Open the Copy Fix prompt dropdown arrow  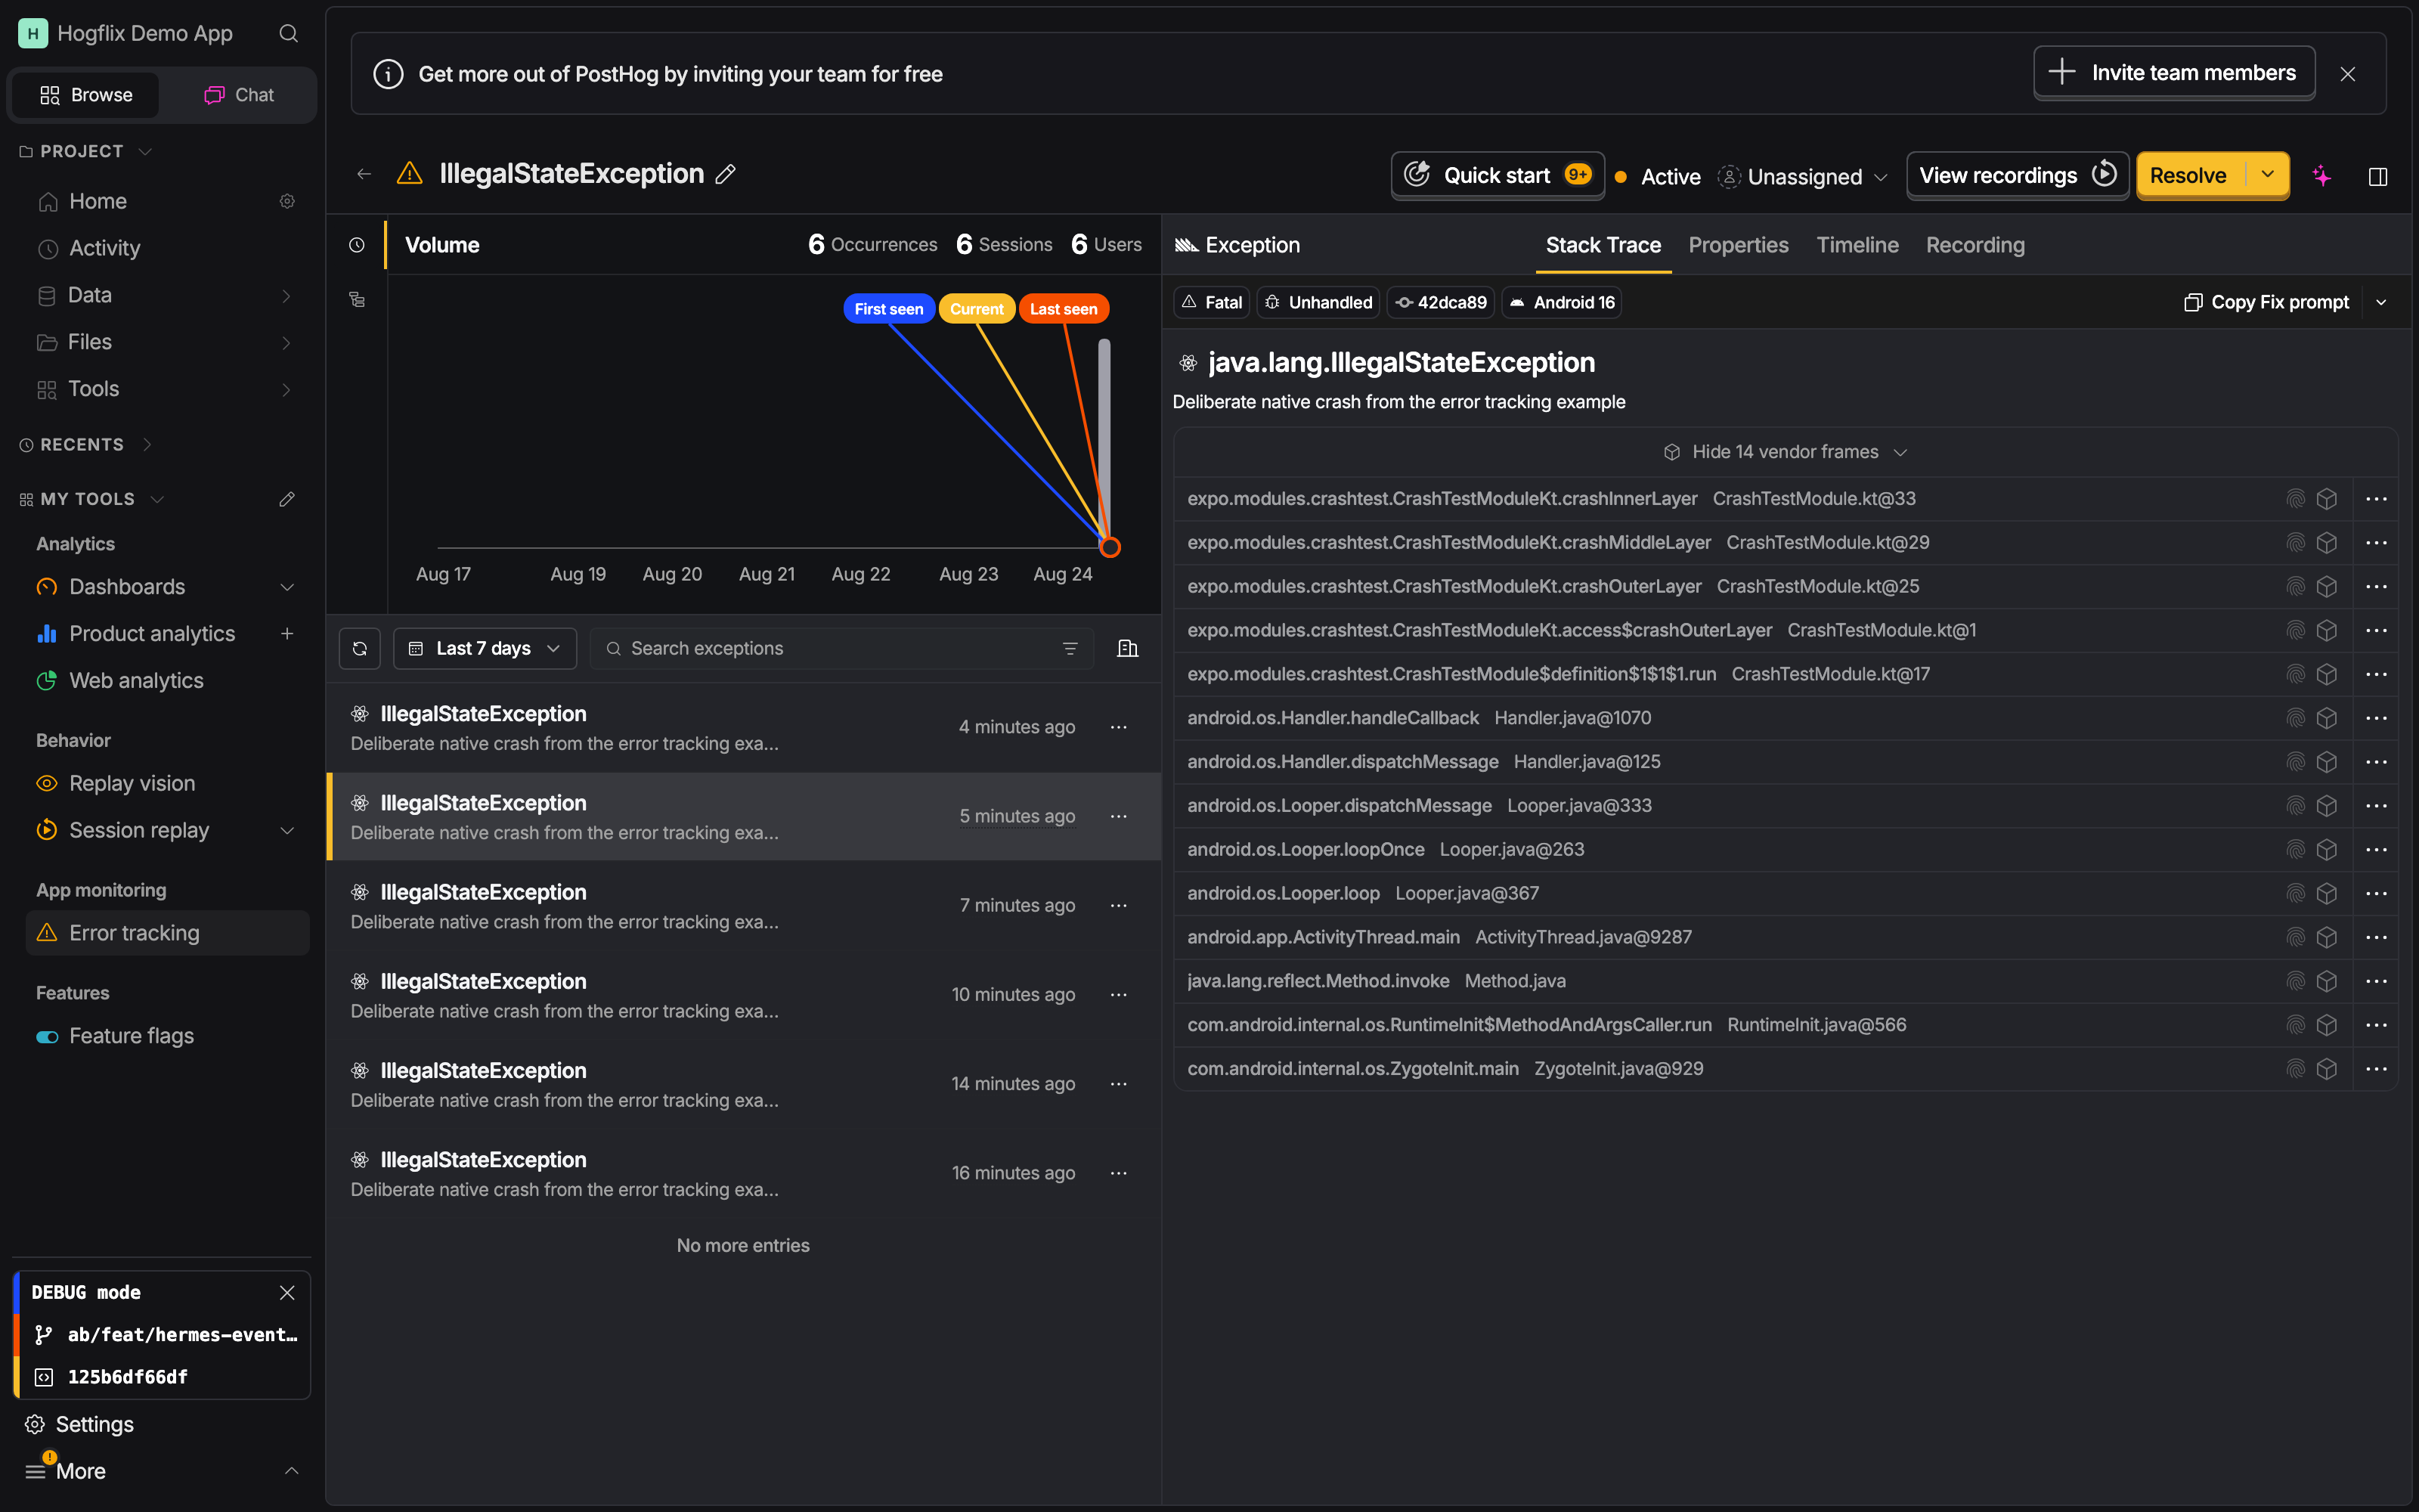pyautogui.click(x=2381, y=302)
